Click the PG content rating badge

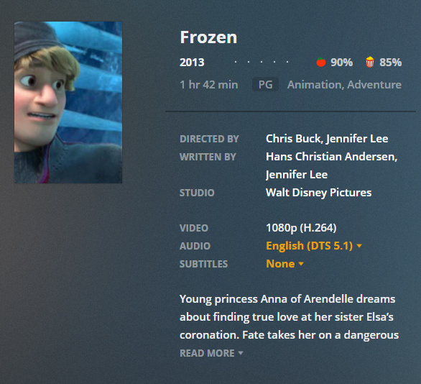(x=265, y=85)
